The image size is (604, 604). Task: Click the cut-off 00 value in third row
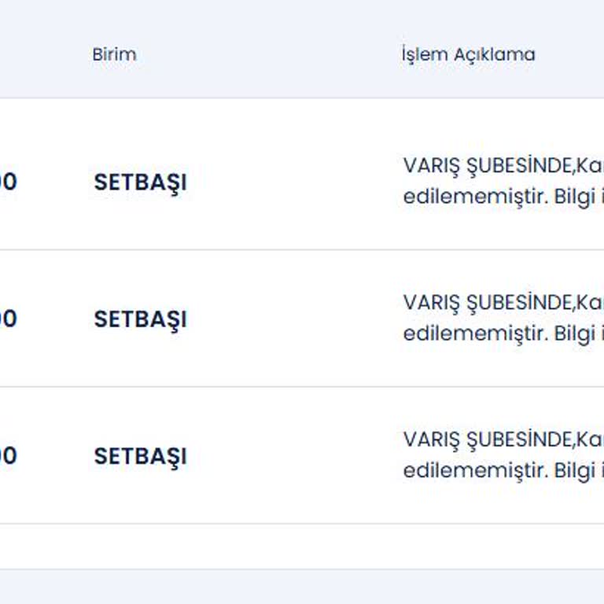8,455
